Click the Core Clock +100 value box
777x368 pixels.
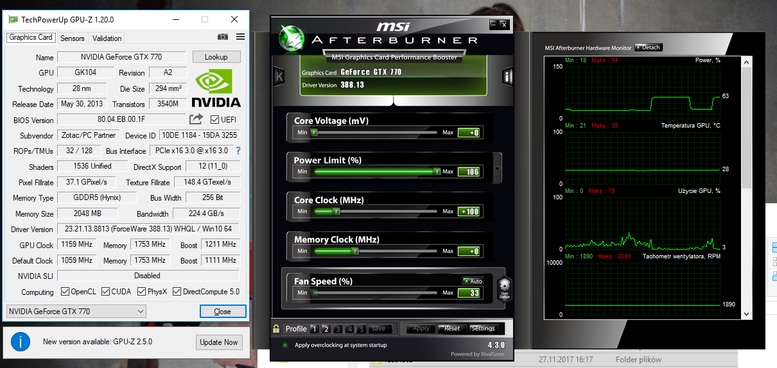click(x=469, y=212)
